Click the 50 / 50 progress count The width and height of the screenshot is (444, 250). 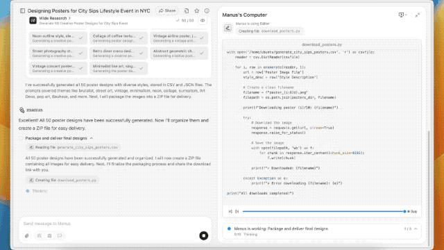(x=187, y=20)
